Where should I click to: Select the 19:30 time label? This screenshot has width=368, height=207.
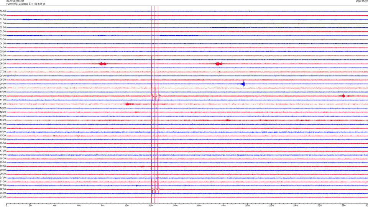pos(3,166)
